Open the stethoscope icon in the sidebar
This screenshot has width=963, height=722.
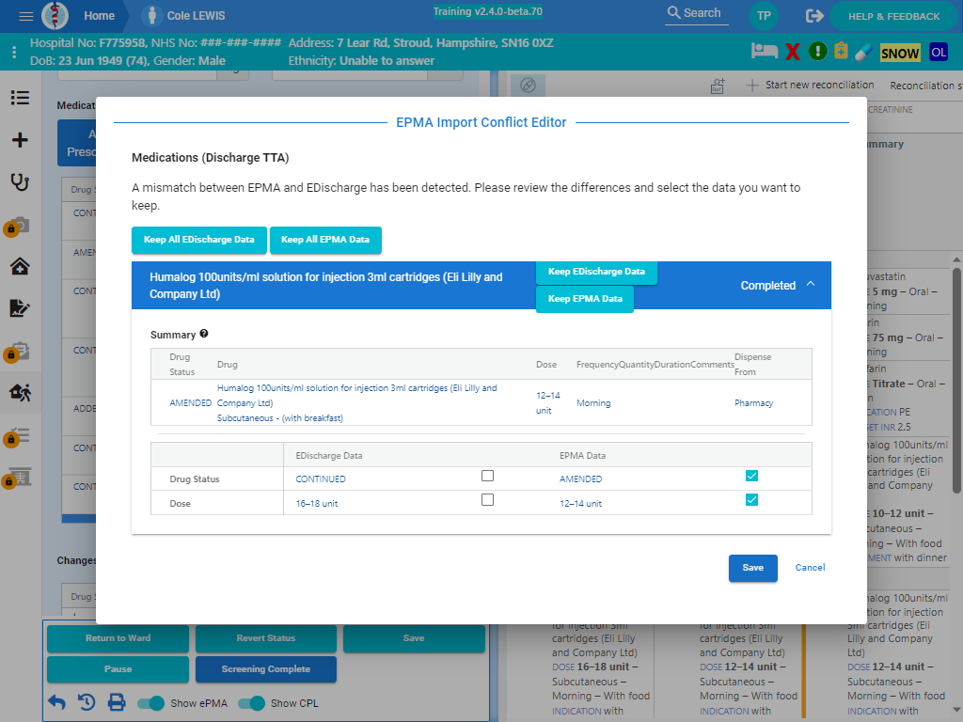tap(20, 181)
